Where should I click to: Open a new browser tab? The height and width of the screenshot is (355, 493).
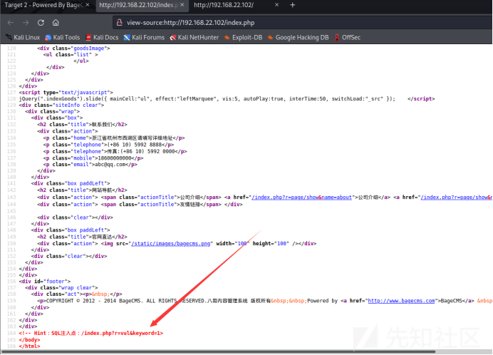[x=292, y=5]
